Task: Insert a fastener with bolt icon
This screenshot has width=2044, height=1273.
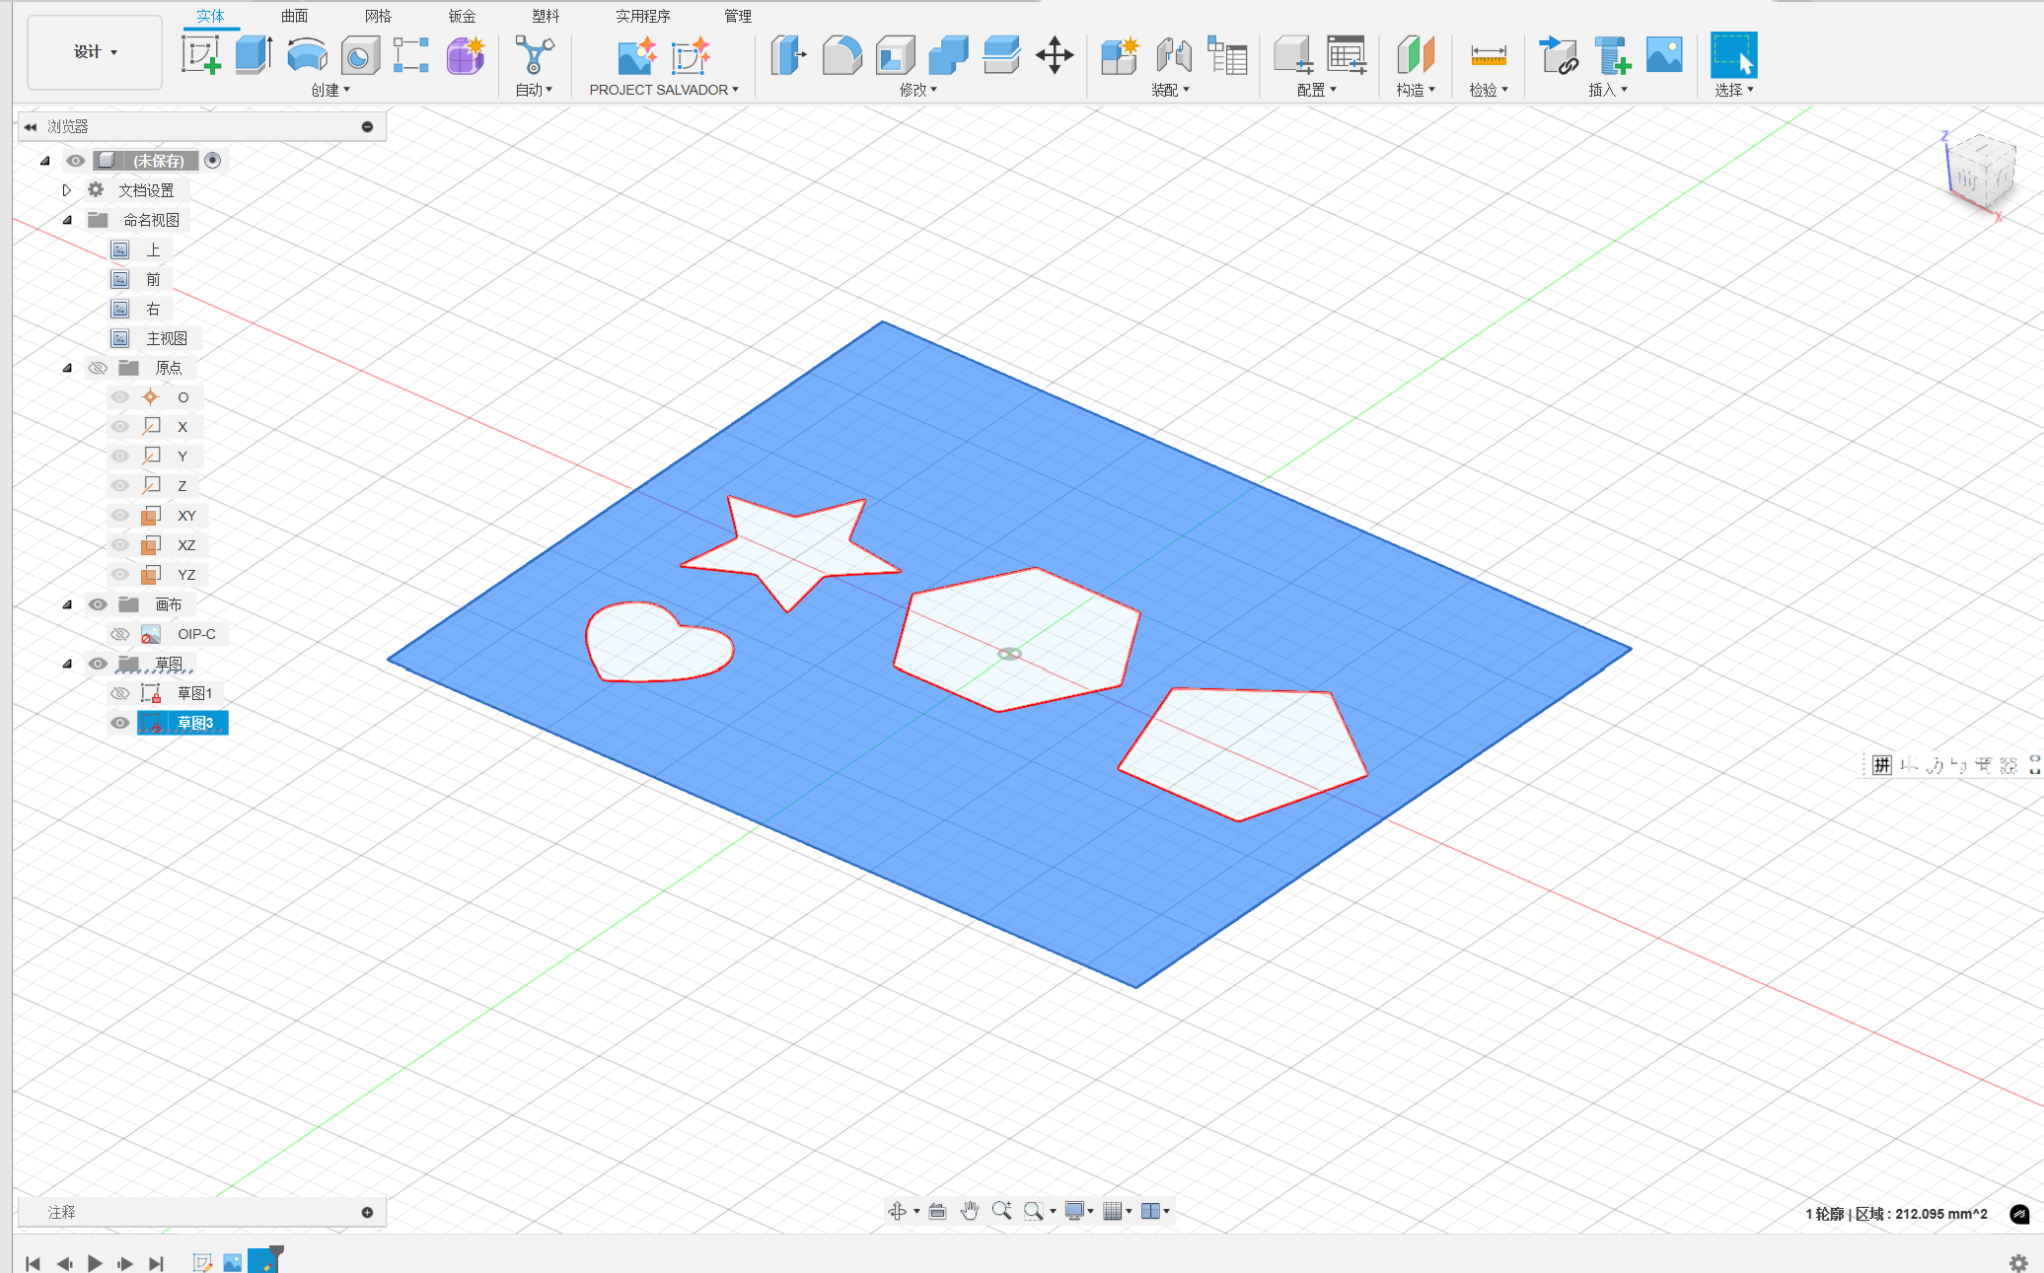Action: 1612,55
